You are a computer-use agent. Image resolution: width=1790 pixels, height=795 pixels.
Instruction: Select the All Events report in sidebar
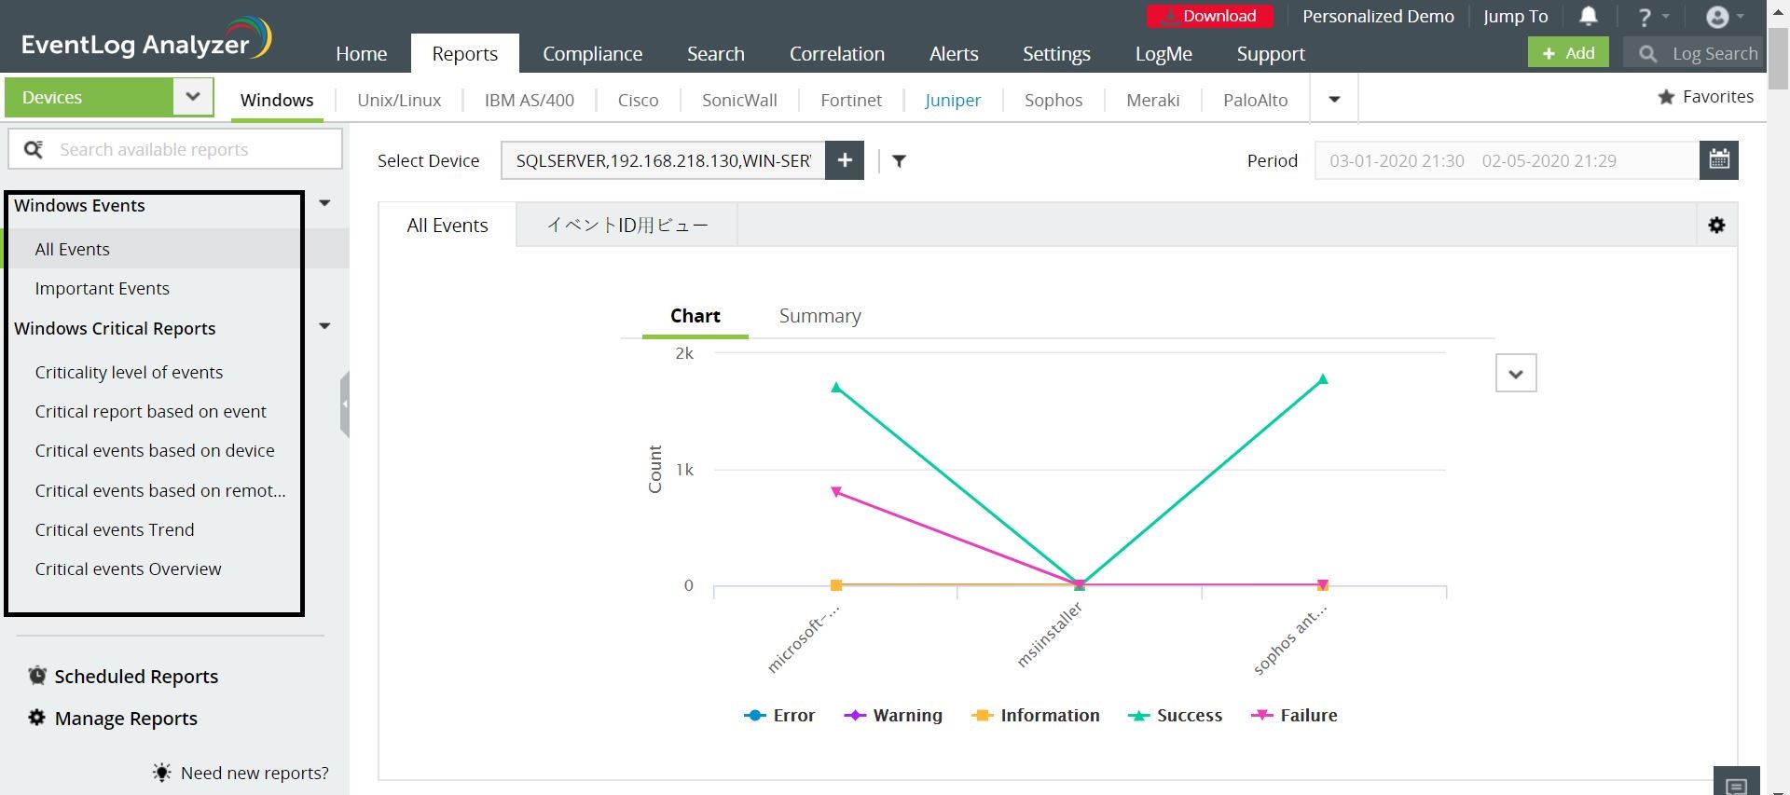(x=73, y=249)
